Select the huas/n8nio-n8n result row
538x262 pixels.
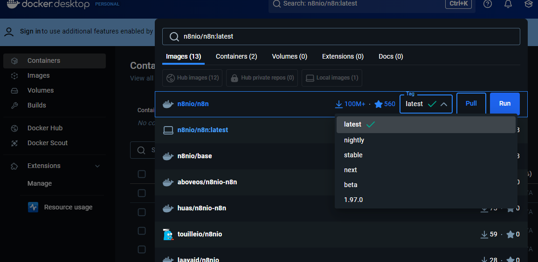tap(341, 208)
